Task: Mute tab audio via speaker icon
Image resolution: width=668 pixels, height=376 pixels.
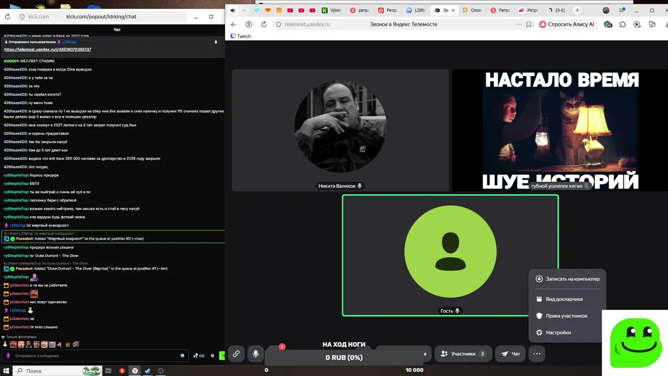Action: point(232,10)
